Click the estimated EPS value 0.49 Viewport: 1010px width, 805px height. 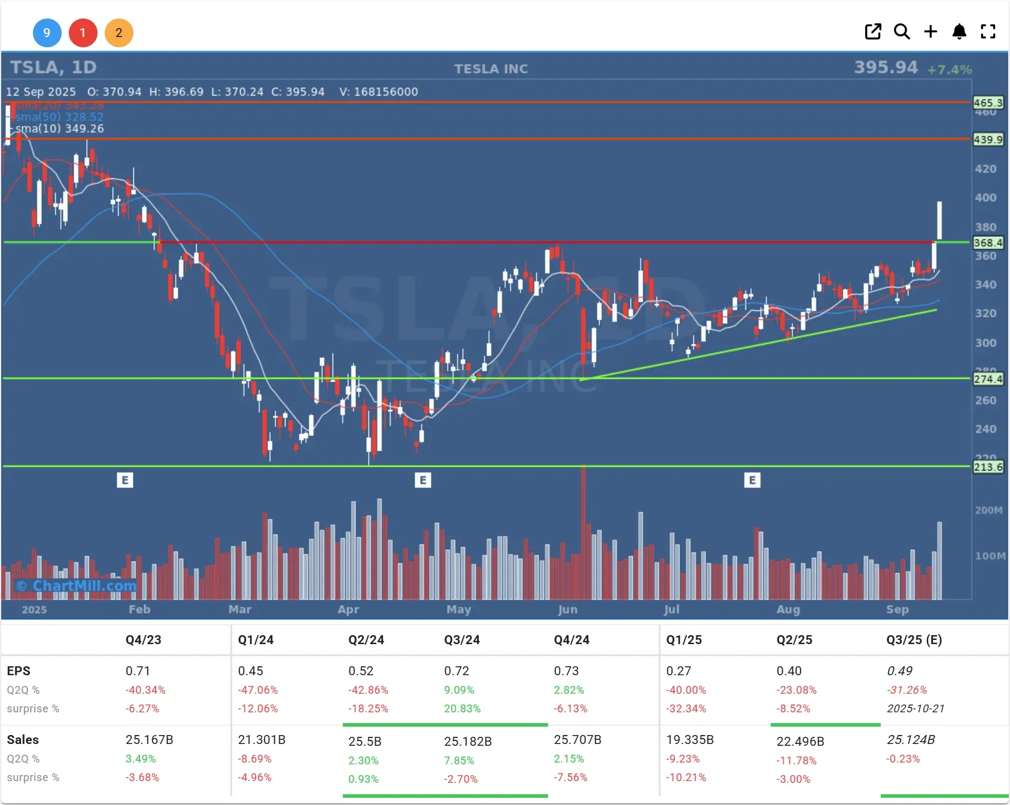pyautogui.click(x=900, y=671)
